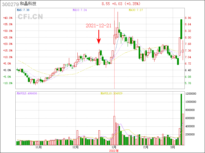
Task: Select the 7.36 price label
Action: coord(188,50)
